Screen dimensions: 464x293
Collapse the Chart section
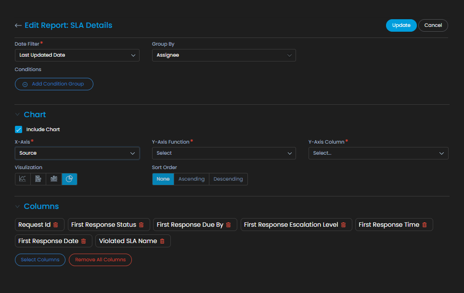(17, 115)
